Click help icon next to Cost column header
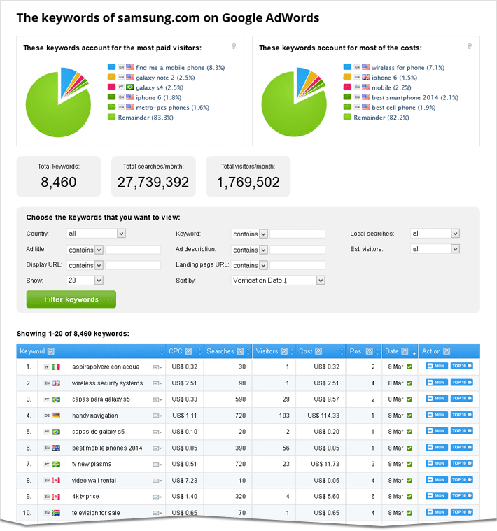The height and width of the screenshot is (531, 497). [318, 351]
